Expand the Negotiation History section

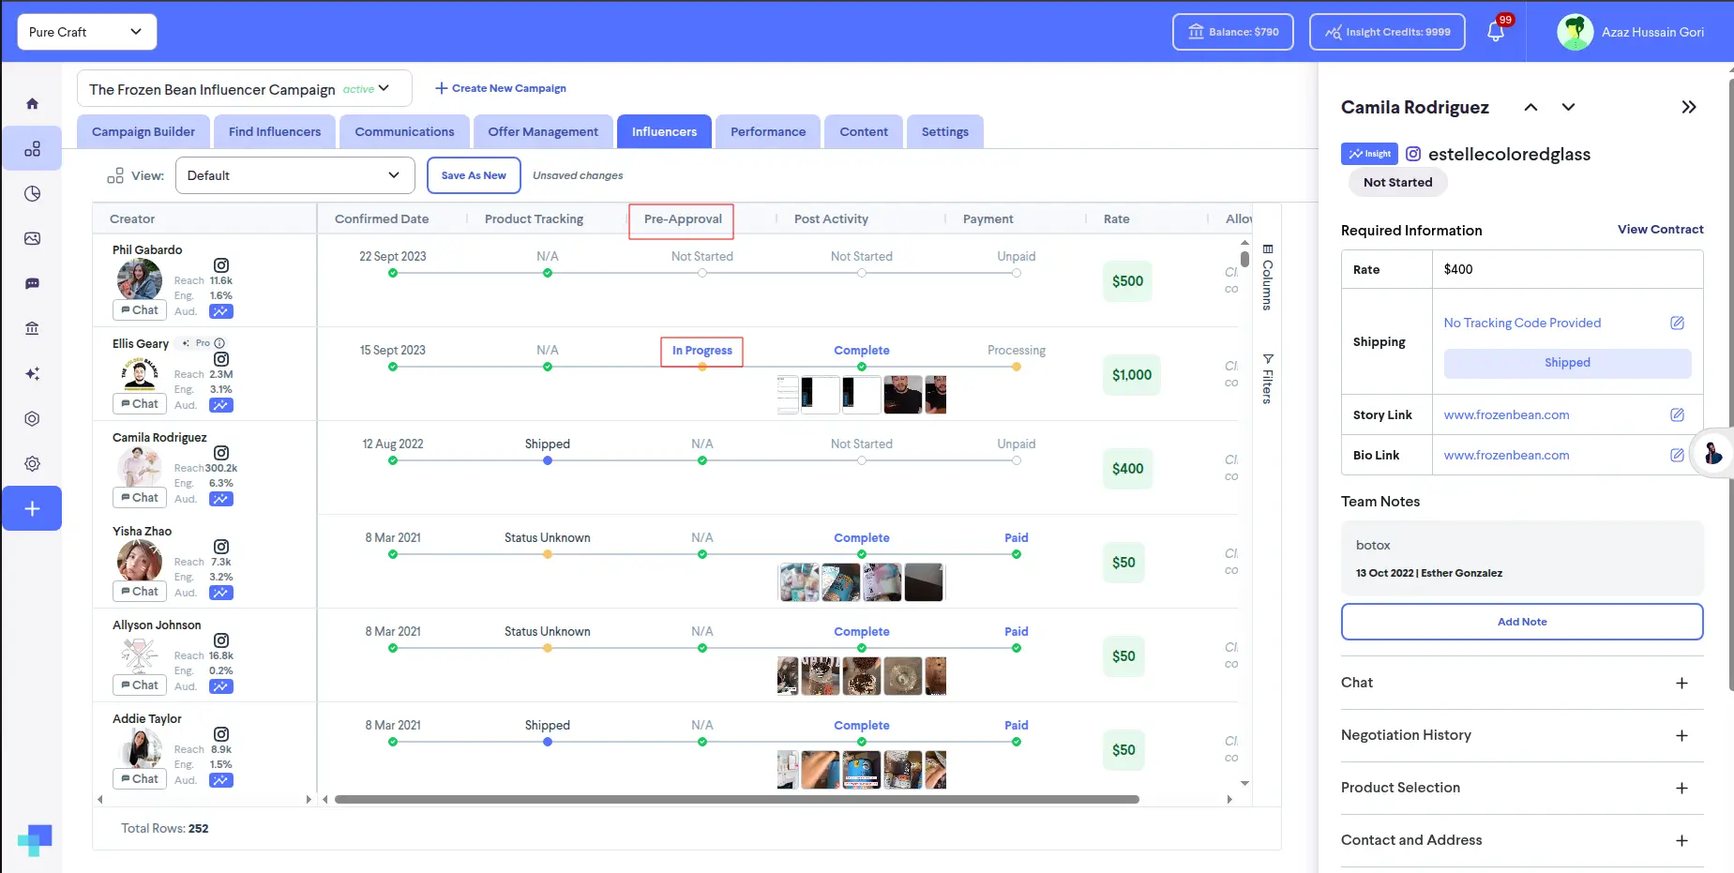pos(1681,736)
